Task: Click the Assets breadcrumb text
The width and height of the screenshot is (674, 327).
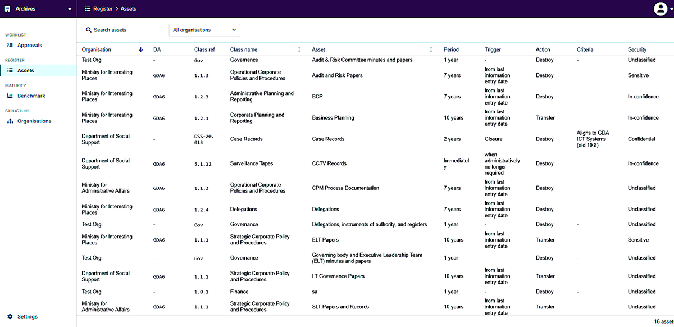Action: 128,9
